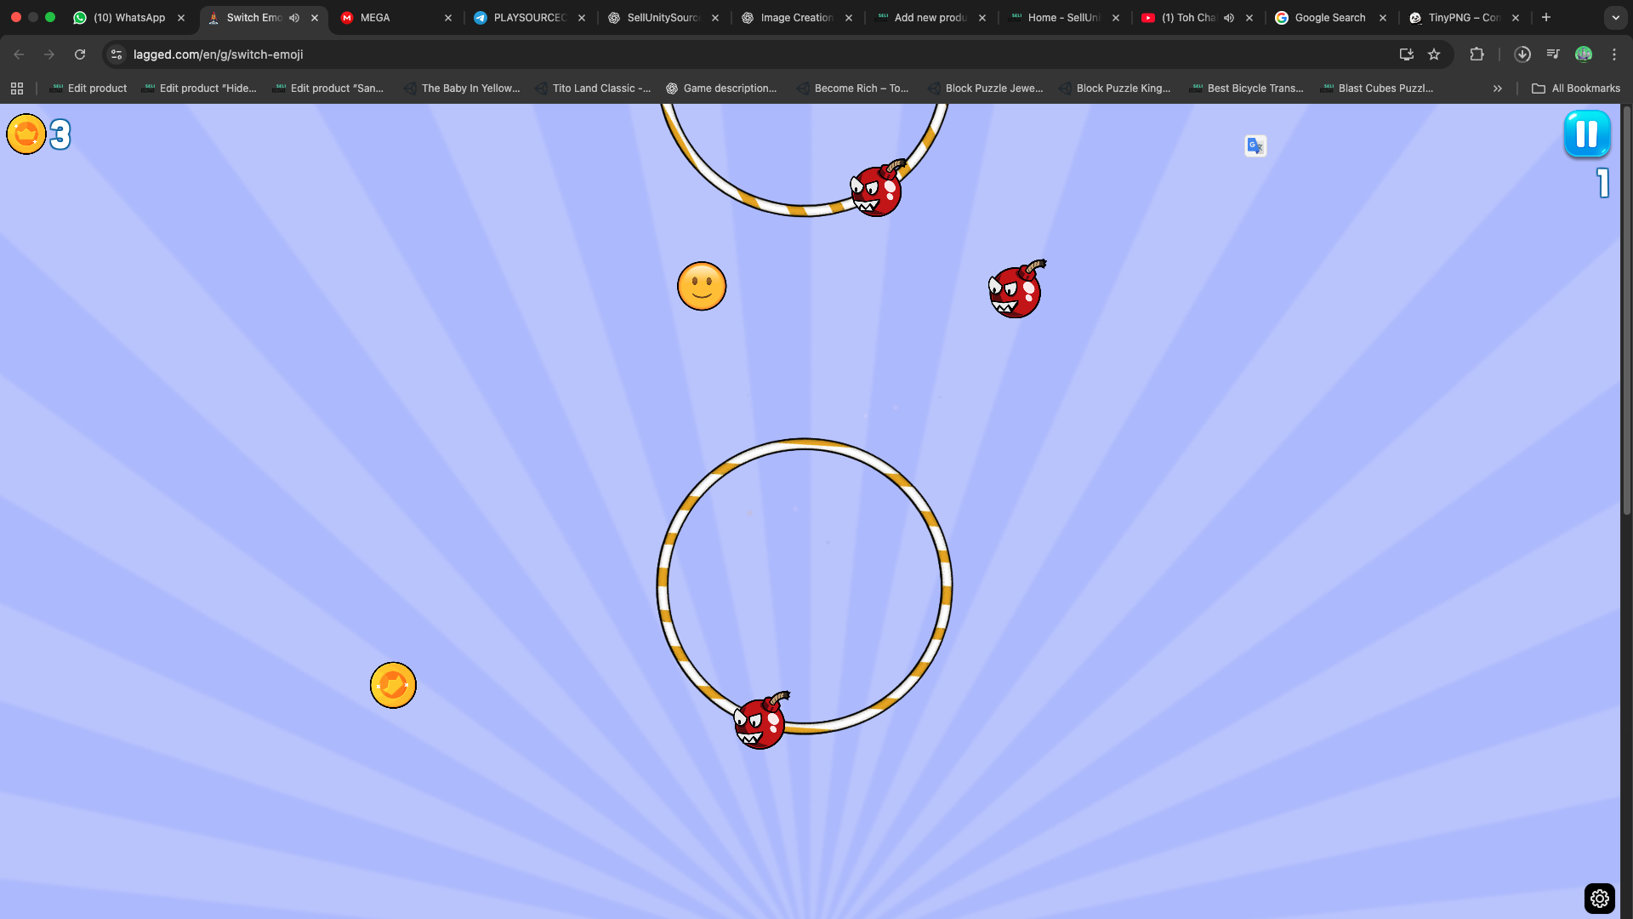Open the tab search dropdown arrow
Screen dimensions: 1633x919
[x=1615, y=18]
